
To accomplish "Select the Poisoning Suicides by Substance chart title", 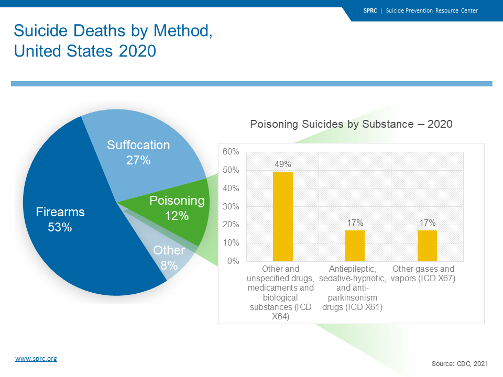I will coord(351,124).
